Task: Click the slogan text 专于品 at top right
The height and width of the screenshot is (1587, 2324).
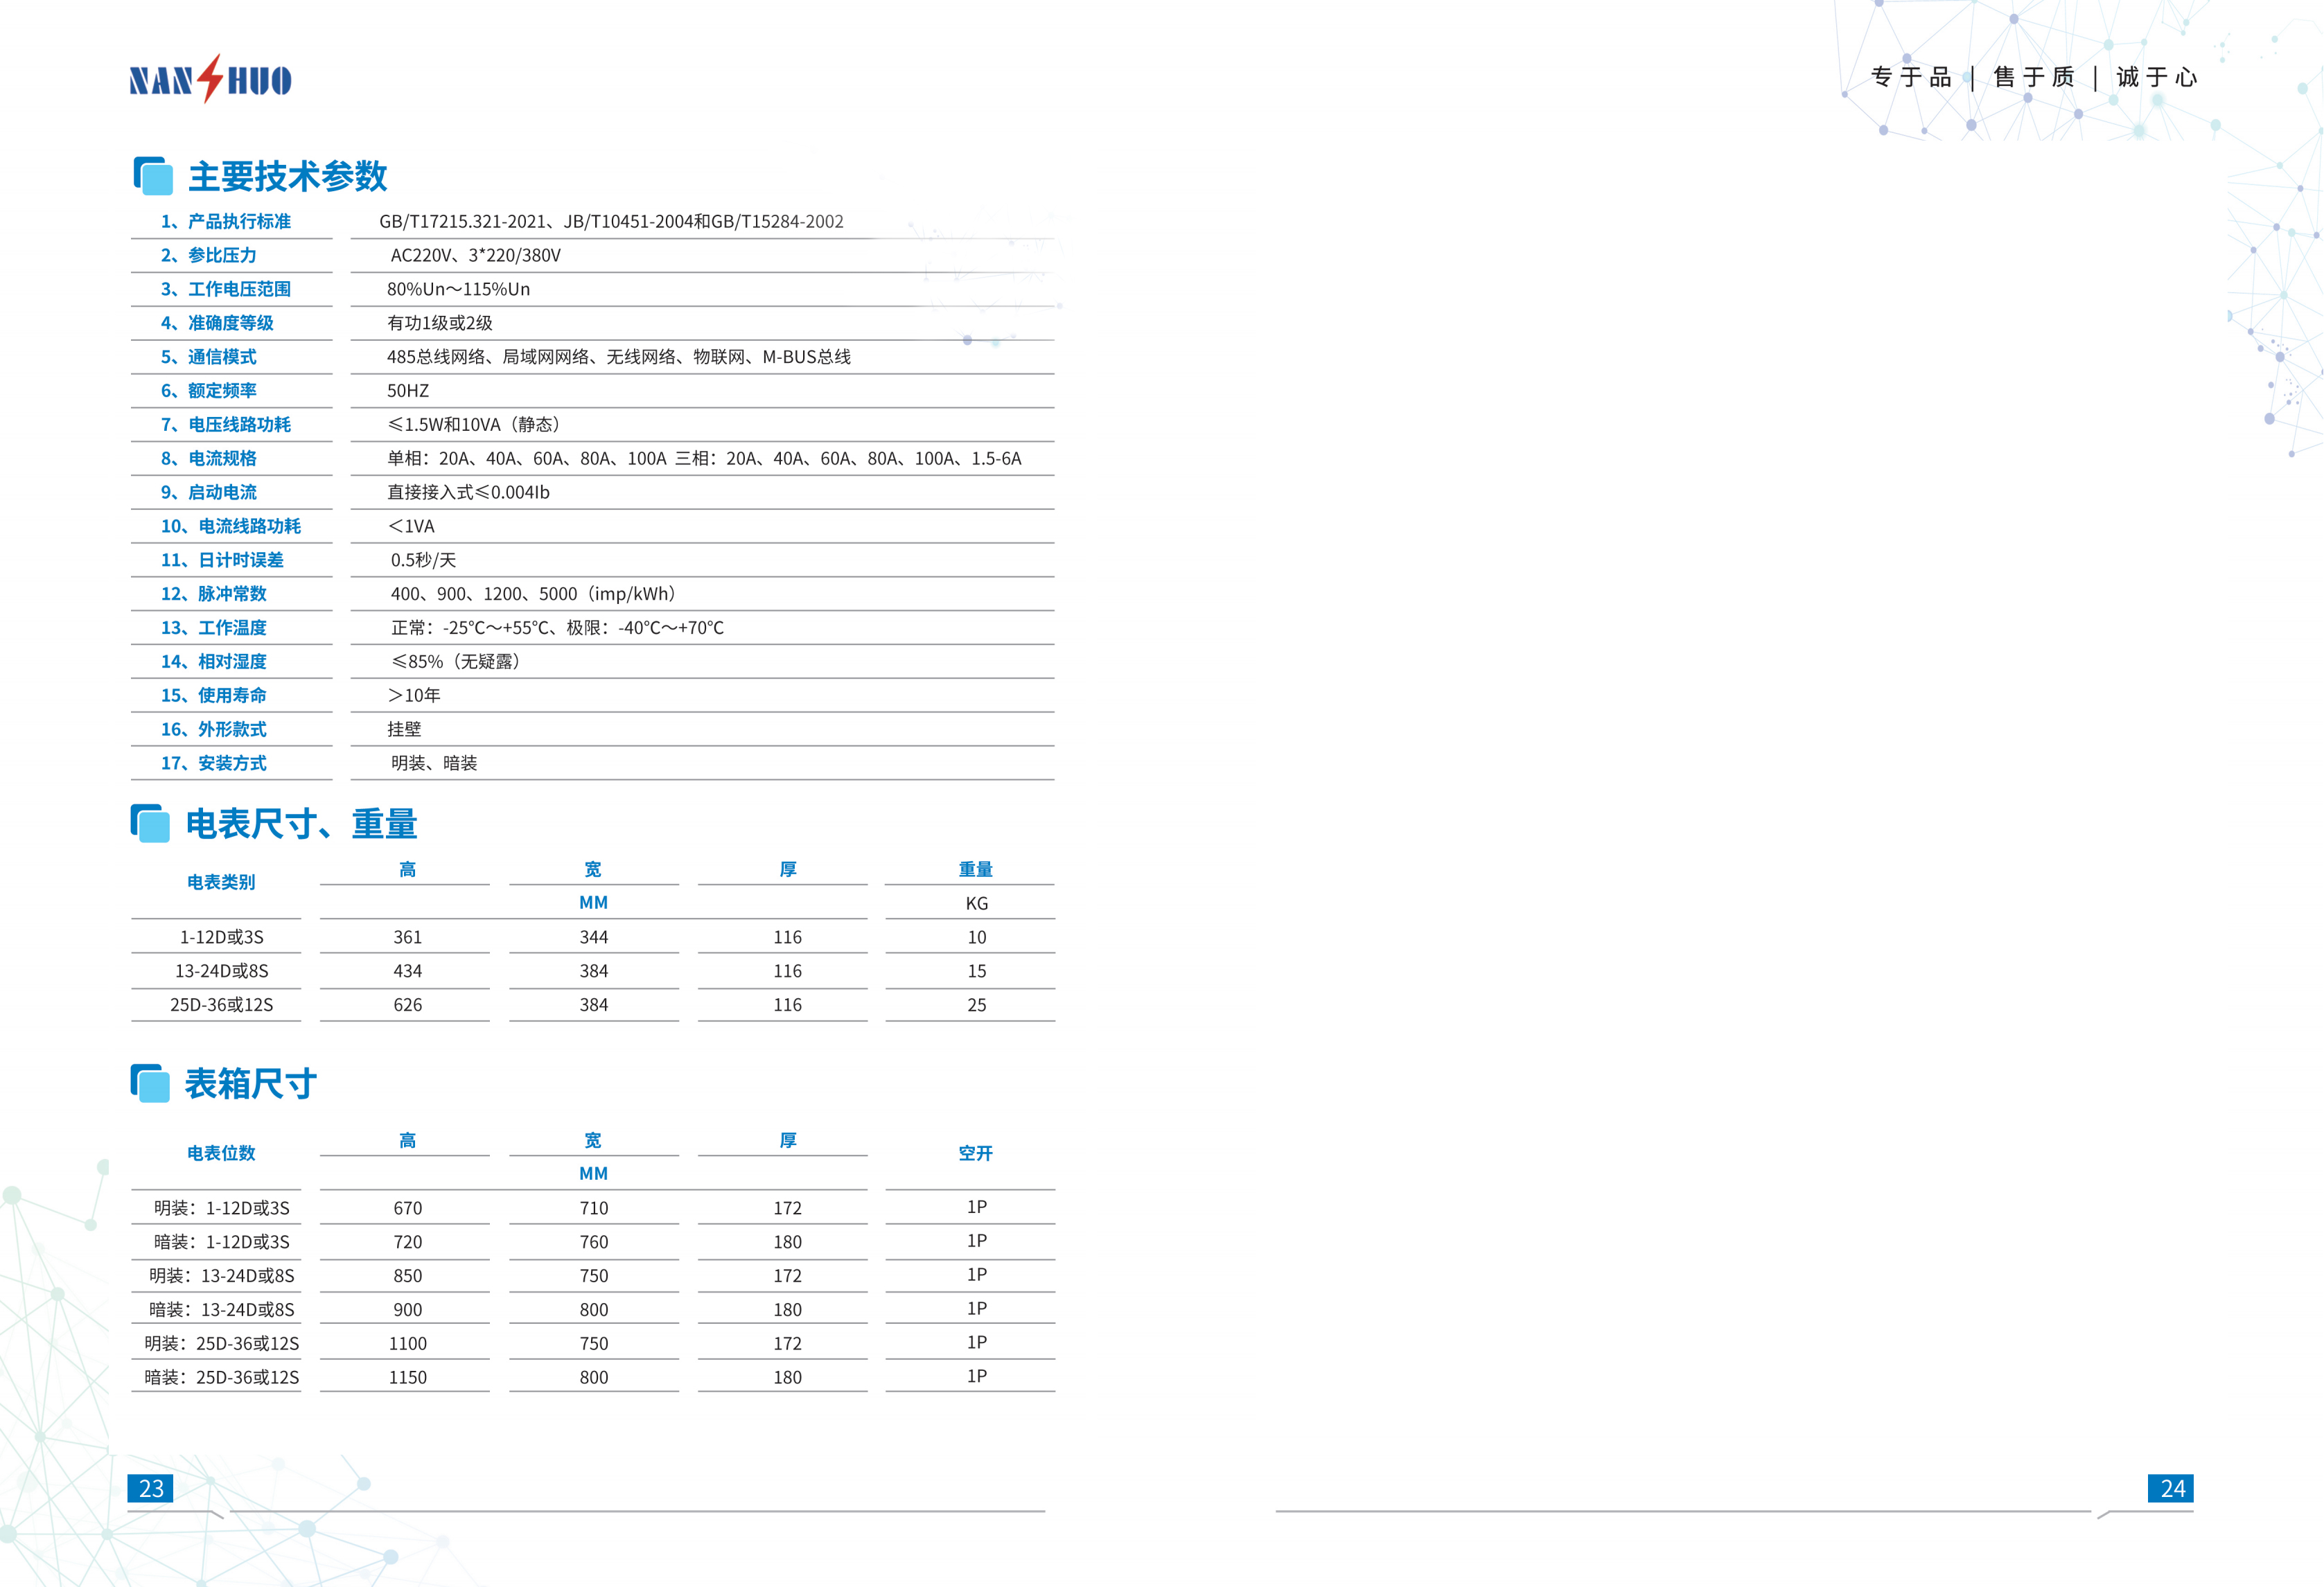Action: (1911, 77)
